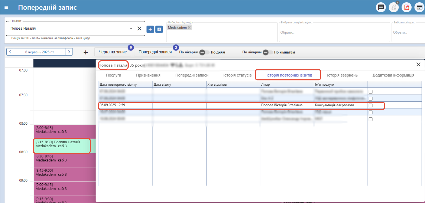This screenshot has width=425, height=203.
Task: Click the 08:00 time label
Action: (23, 124)
